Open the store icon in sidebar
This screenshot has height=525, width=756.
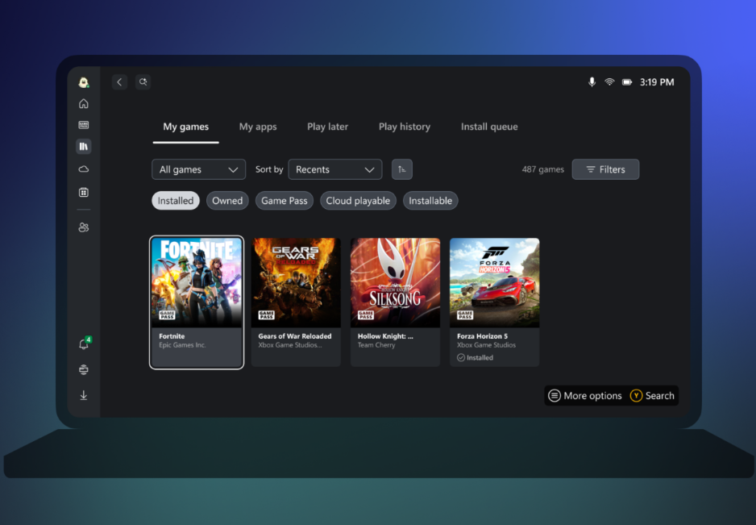click(x=84, y=192)
